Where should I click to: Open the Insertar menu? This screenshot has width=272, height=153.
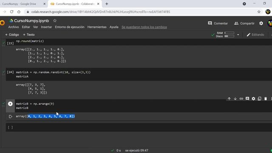(x=46, y=27)
